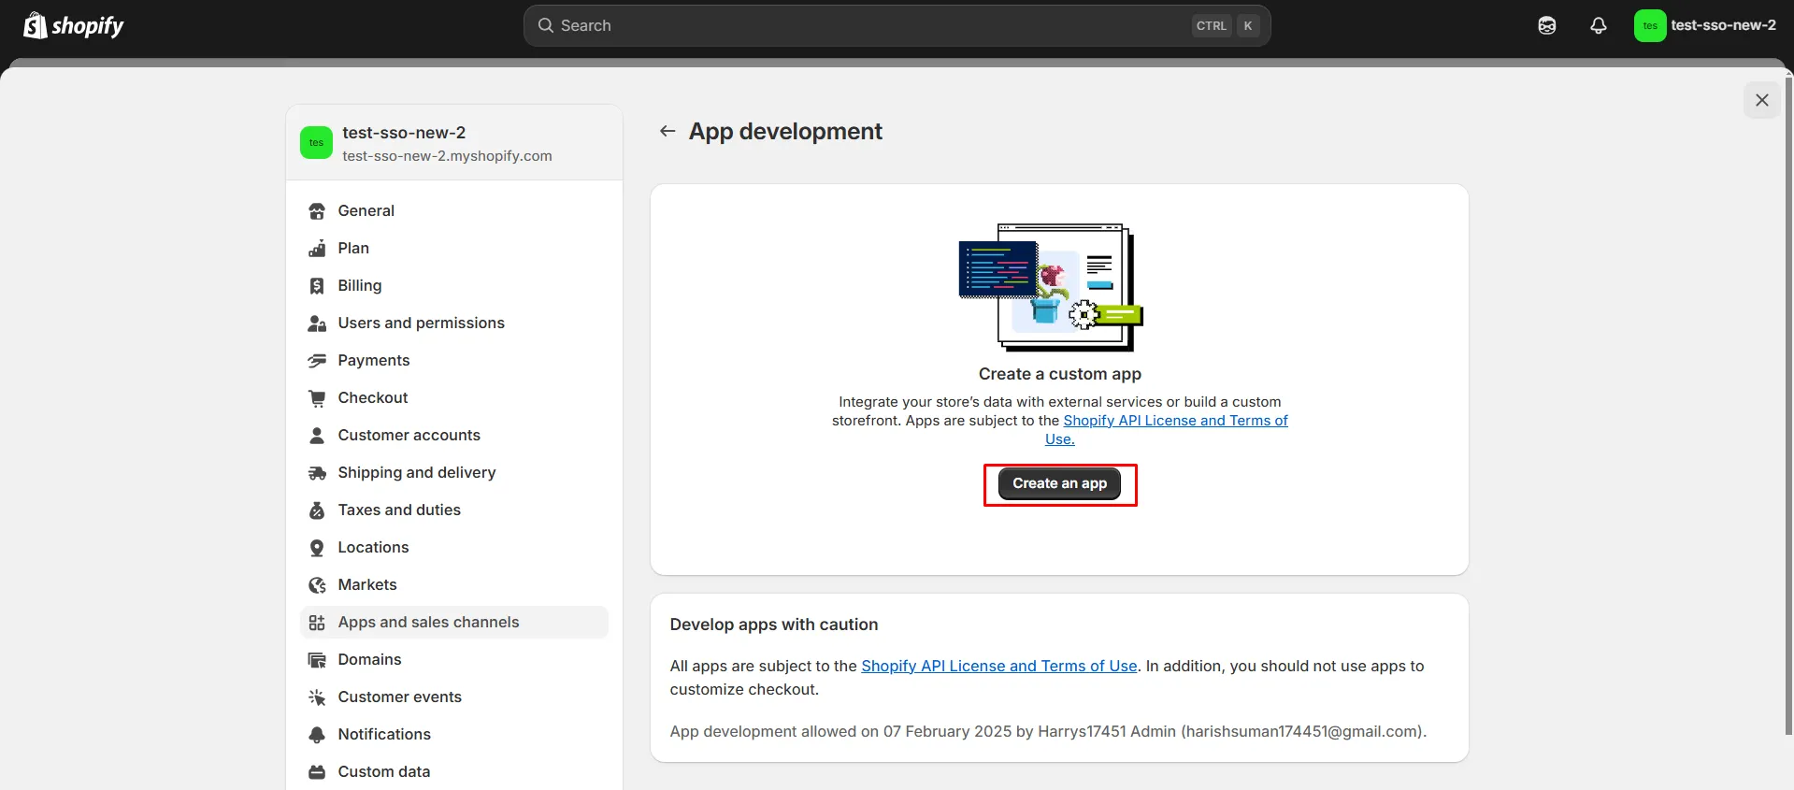Viewport: 1794px width, 790px height.
Task: Click the Checkout cart icon
Action: point(317,398)
